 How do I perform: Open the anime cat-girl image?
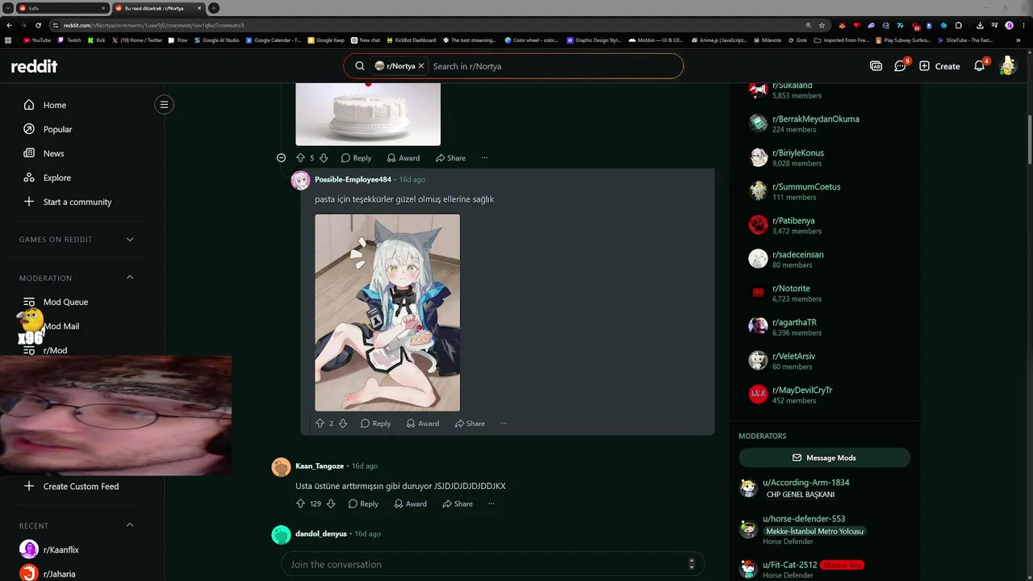click(x=387, y=312)
